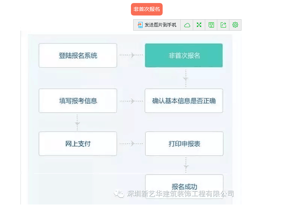Click the arrow between 网上支付 and 打印申报表
The width and height of the screenshot is (283, 206).
[x=131, y=144]
